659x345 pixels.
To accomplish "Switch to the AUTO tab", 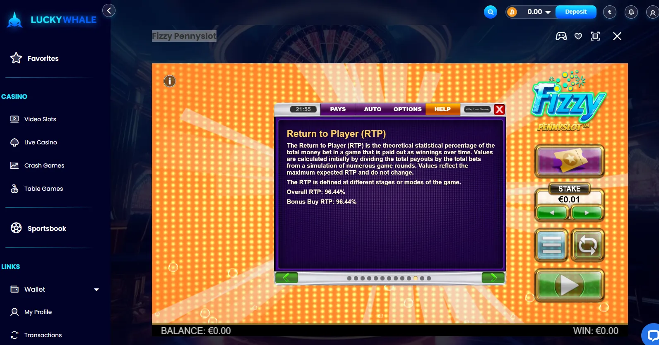I will [x=373, y=109].
